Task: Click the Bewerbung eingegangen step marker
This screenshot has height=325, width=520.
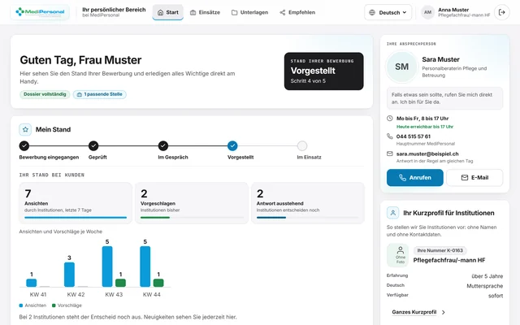Action: pyautogui.click(x=24, y=145)
